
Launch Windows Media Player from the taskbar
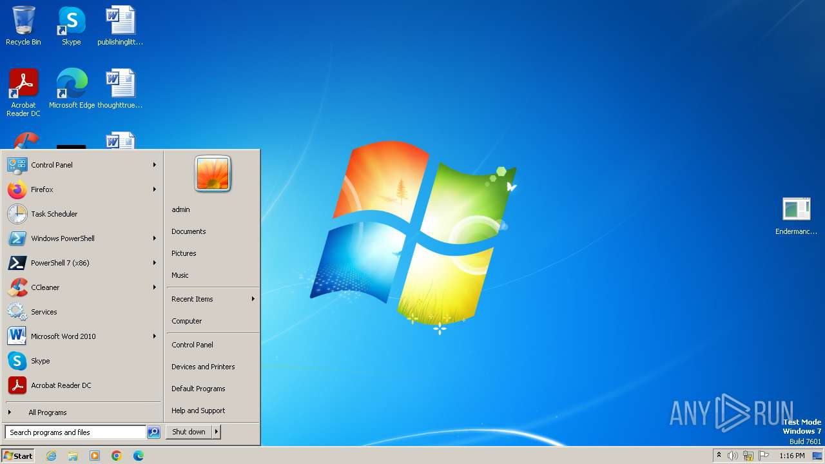[95, 456]
